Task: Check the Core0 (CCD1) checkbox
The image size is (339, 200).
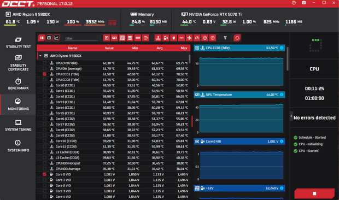Action: click(44, 85)
